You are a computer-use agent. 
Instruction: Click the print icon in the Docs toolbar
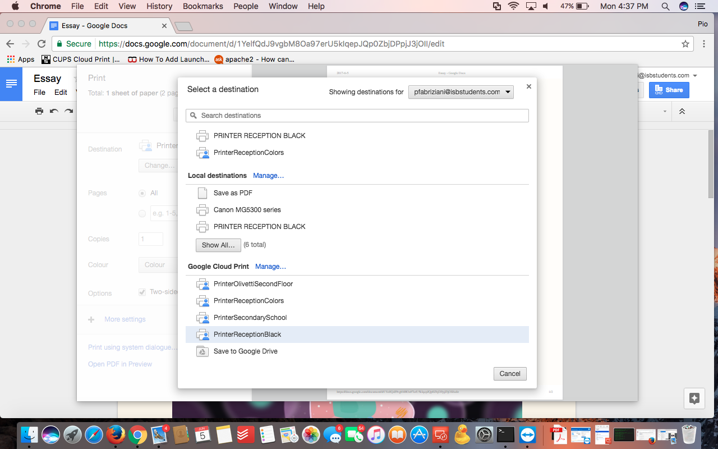[x=39, y=111]
